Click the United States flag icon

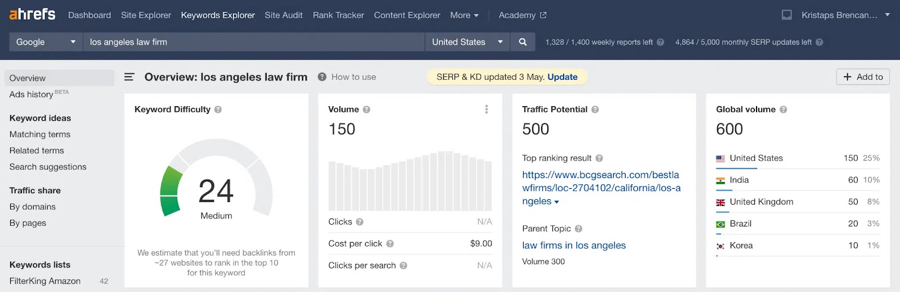[x=721, y=159]
